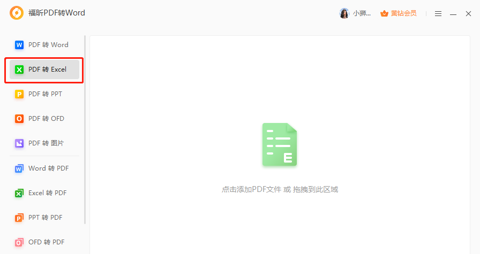Click the orange OFD icon beside PDF 转 OFD
Viewport: 480px width, 254px height.
19,119
